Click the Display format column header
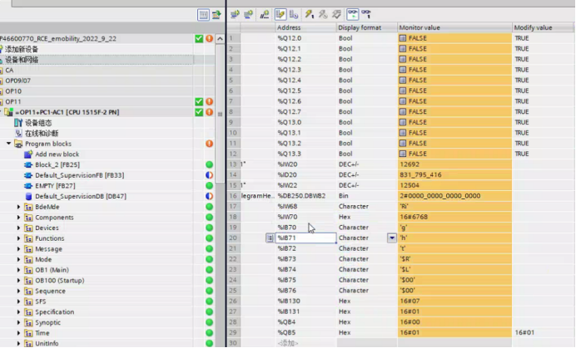 (x=366, y=27)
